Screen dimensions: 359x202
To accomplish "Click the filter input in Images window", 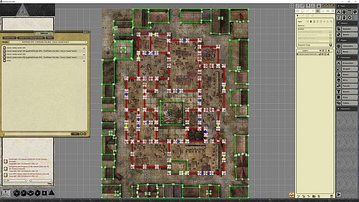I will click(x=37, y=134).
